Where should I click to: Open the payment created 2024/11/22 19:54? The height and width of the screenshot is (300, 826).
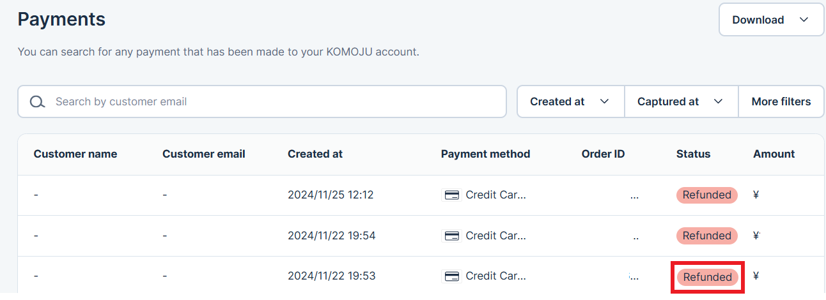click(421, 236)
